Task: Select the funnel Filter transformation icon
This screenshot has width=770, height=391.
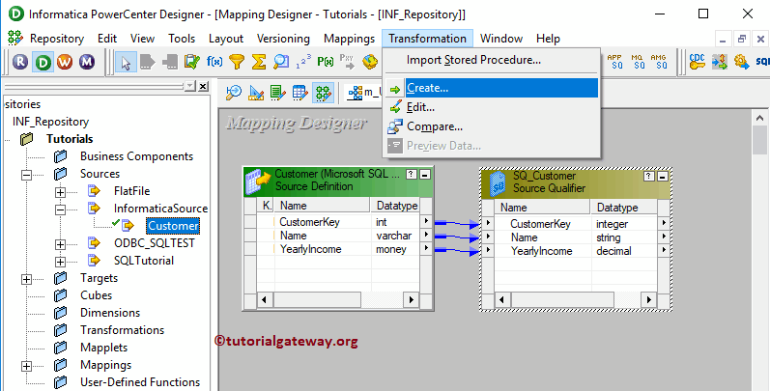Action: (x=237, y=62)
